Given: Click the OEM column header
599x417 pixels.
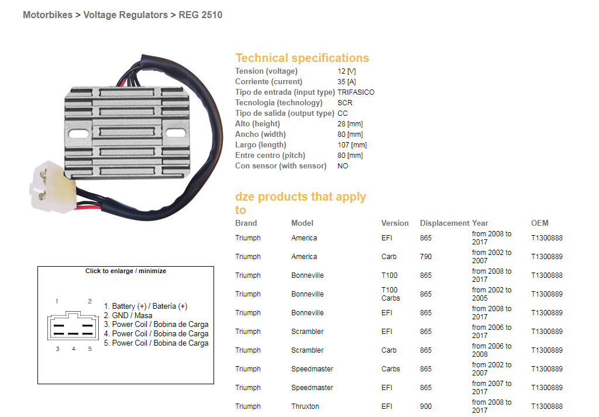Looking at the screenshot, I should coord(539,223).
